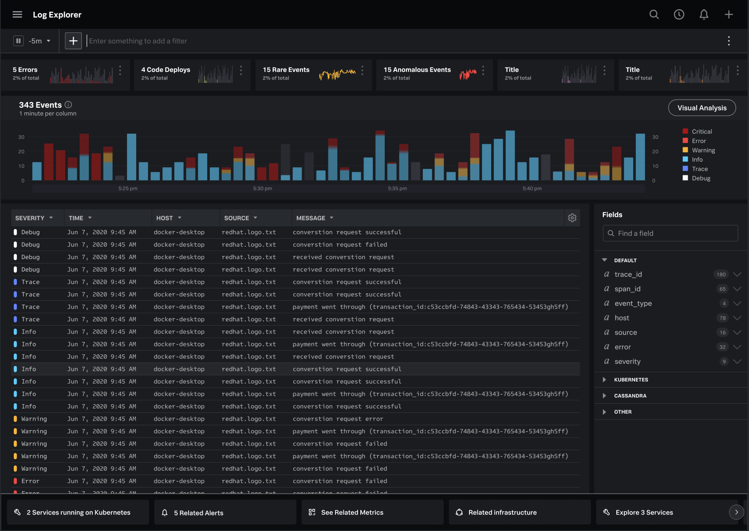Open the hamburger navigation menu
The height and width of the screenshot is (531, 749).
(x=17, y=15)
